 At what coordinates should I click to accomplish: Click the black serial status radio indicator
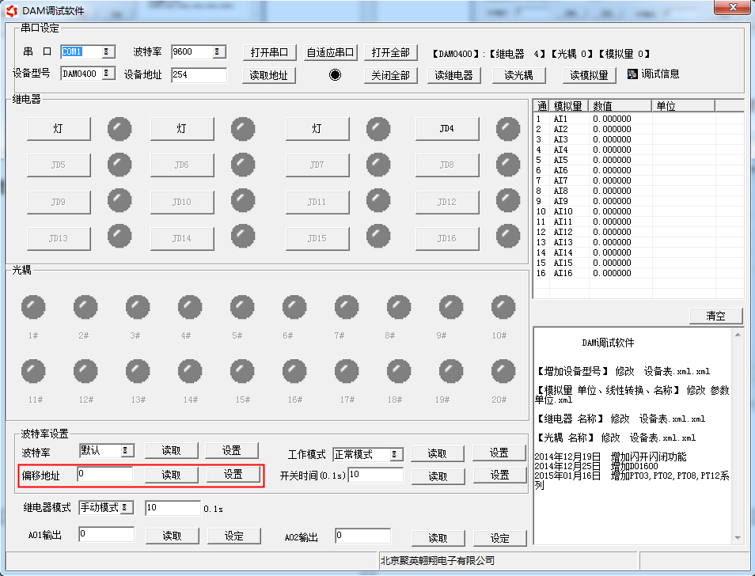335,75
